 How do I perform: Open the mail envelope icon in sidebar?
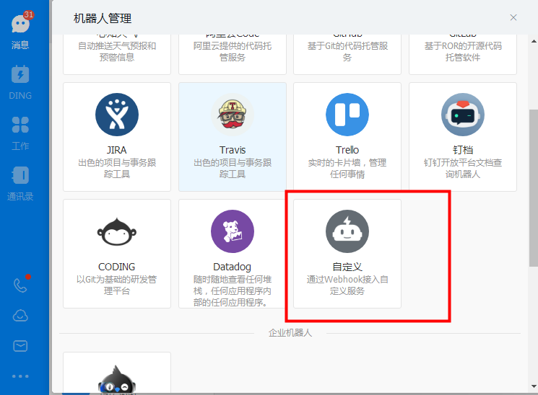[x=20, y=346]
